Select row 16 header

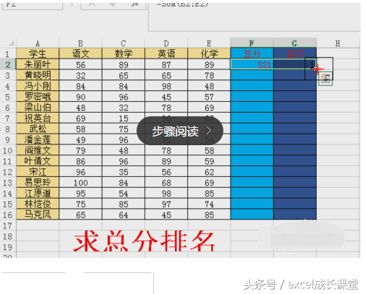click(x=8, y=215)
